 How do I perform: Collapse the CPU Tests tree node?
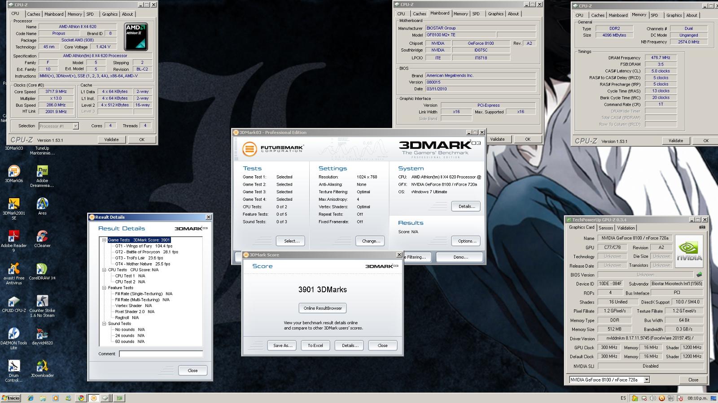pos(104,270)
